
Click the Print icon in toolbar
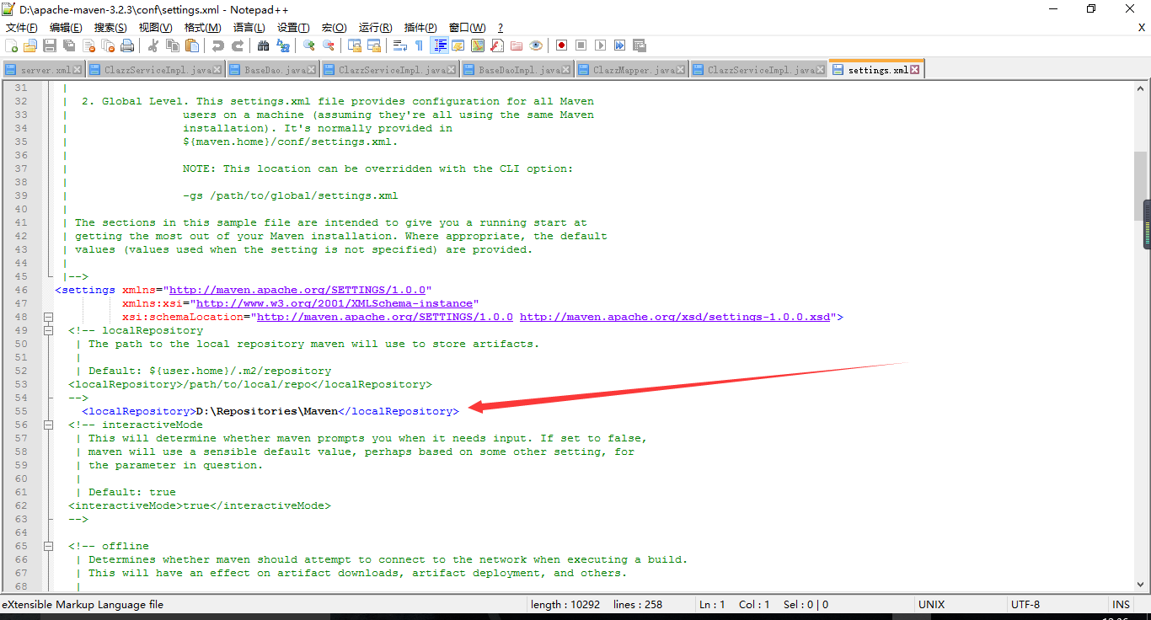tap(127, 45)
